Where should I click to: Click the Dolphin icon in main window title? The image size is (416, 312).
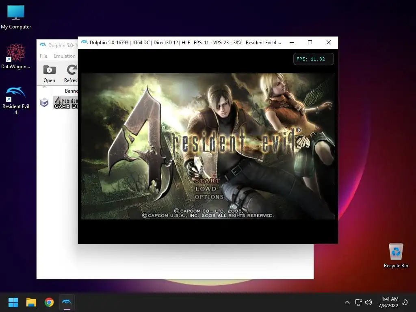[x=43, y=45]
